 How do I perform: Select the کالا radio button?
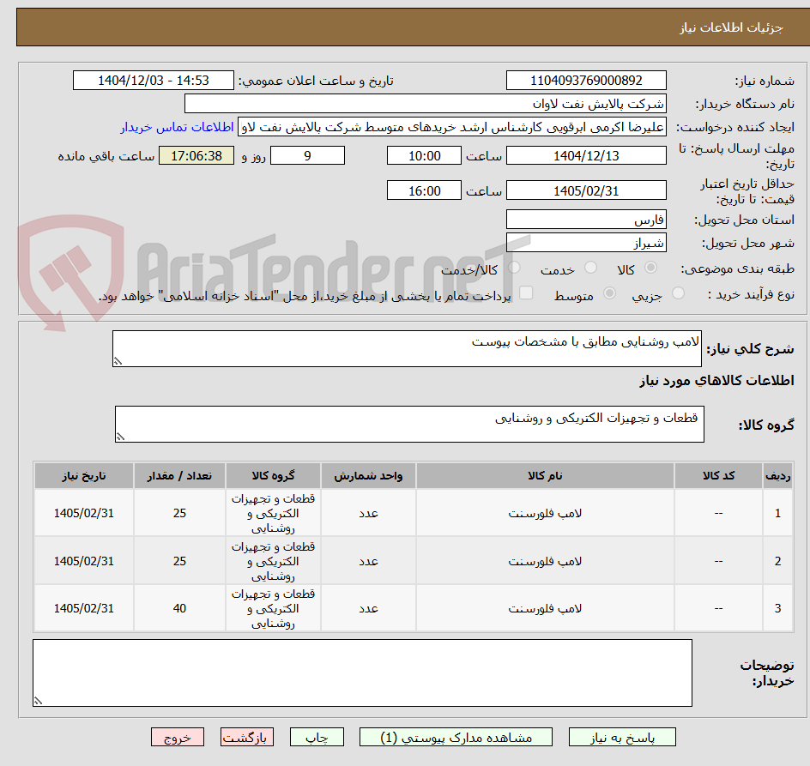pos(651,268)
